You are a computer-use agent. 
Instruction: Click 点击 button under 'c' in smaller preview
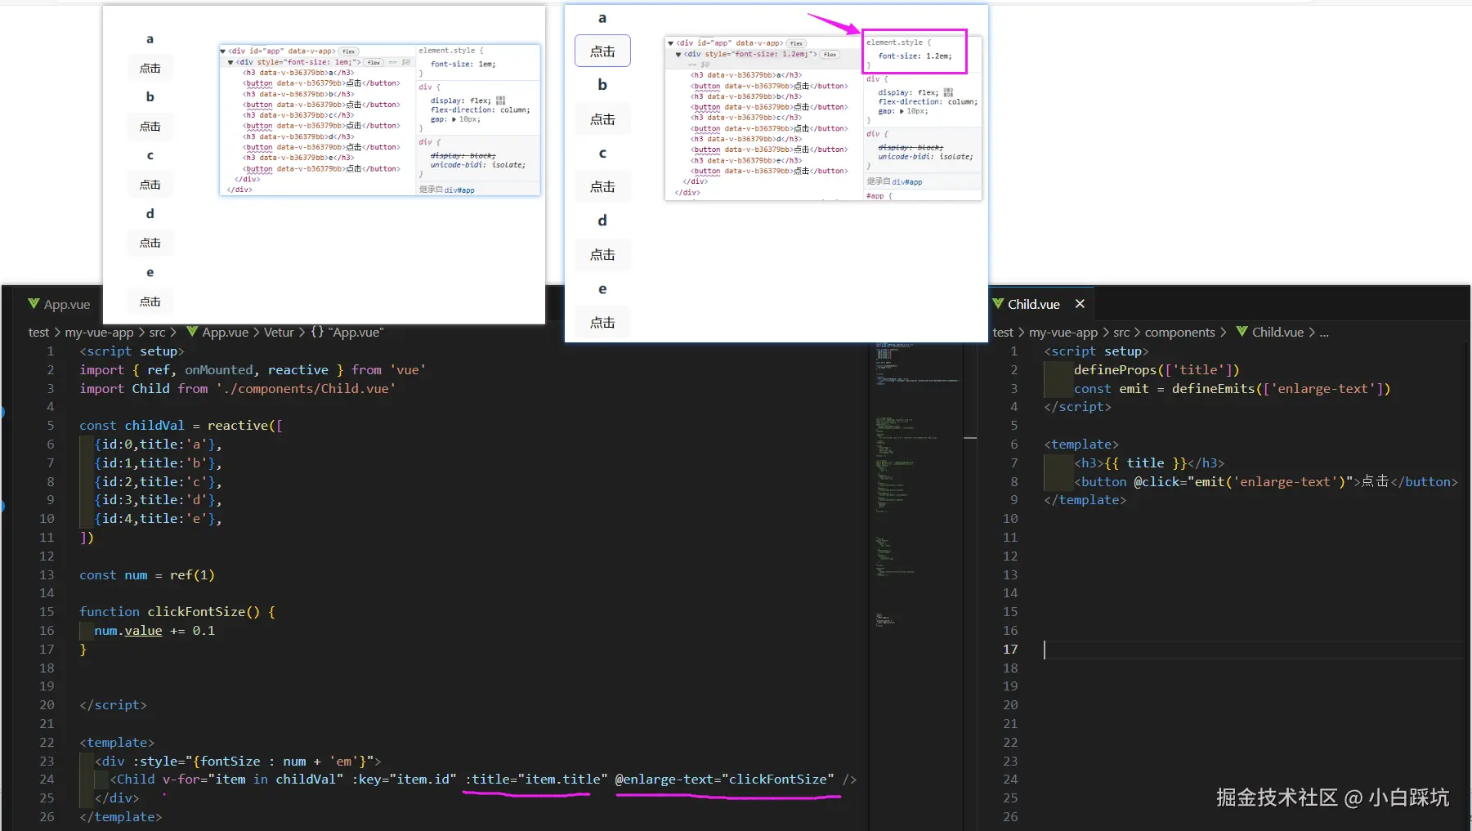pyautogui.click(x=150, y=185)
